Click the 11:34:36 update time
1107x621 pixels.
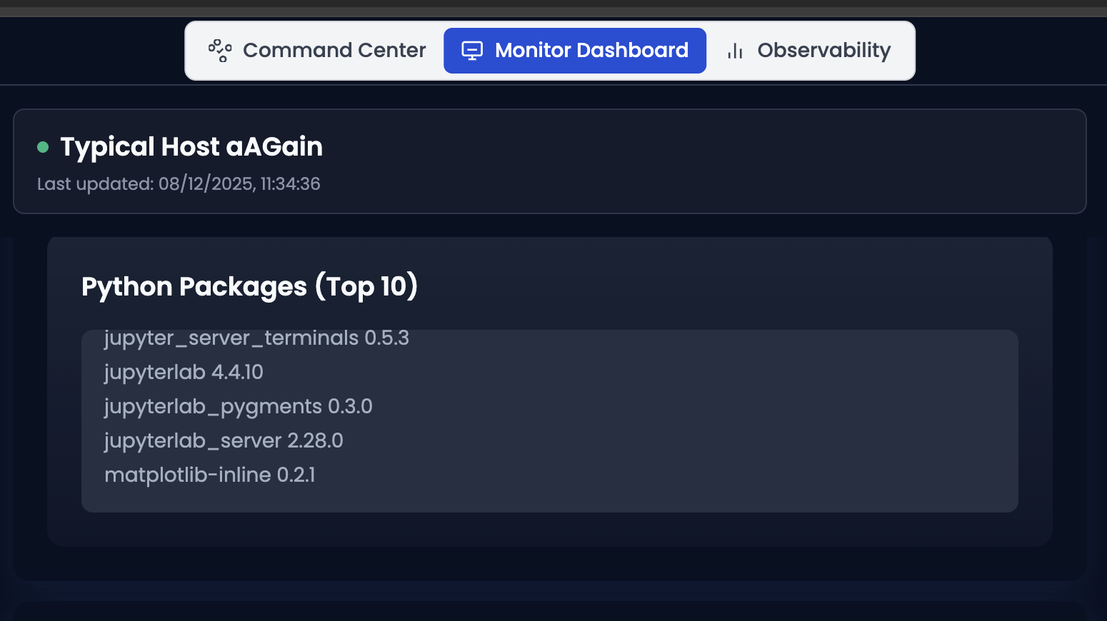[290, 184]
